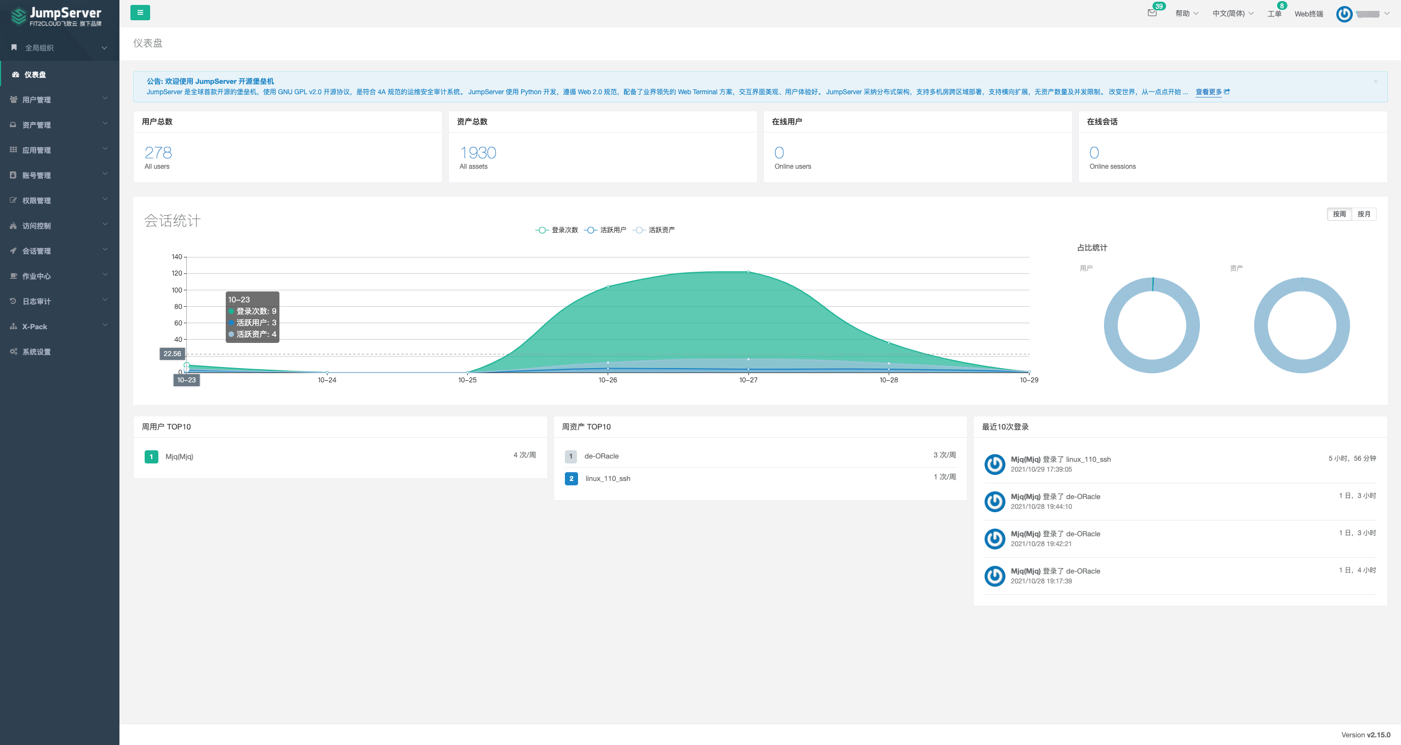Click the hamburger menu collapse icon
Viewport: 1401px width, 745px height.
140,13
